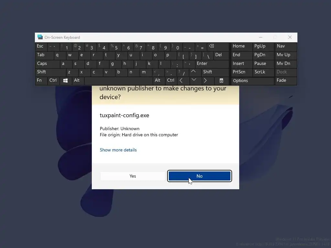Click the Publisher: Unknown text
The image size is (331, 248).
tap(120, 129)
